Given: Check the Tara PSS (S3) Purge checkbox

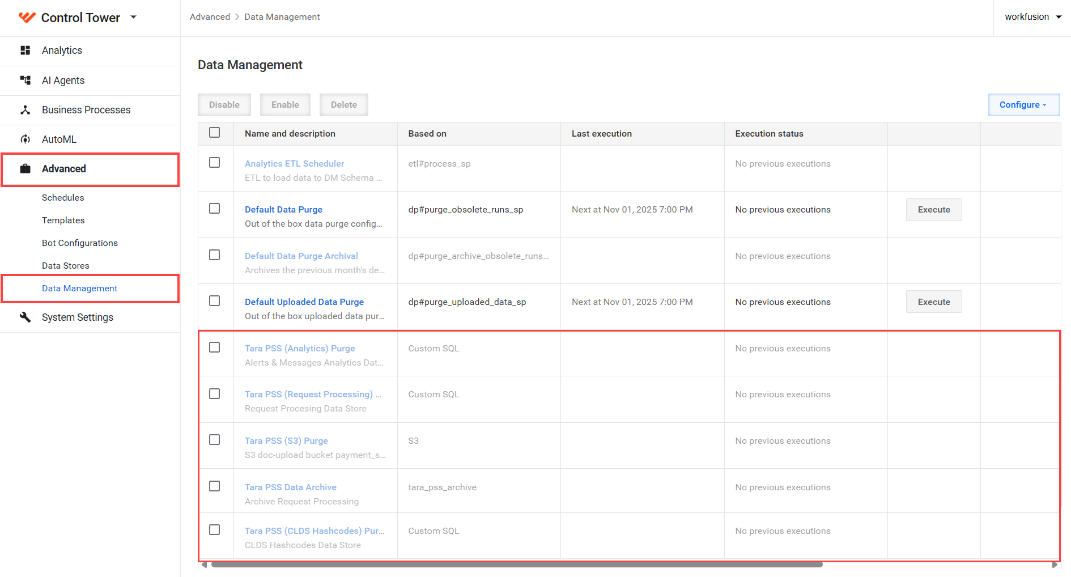Looking at the screenshot, I should (x=215, y=440).
